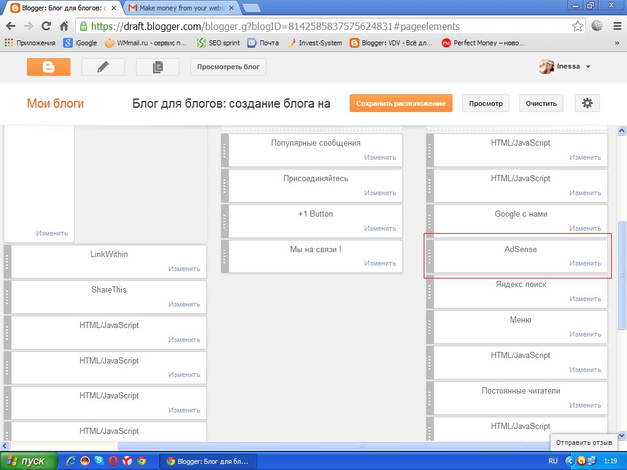Edit Постоянные читатели gadget via Изменить
This screenshot has width=627, height=470.
[585, 405]
